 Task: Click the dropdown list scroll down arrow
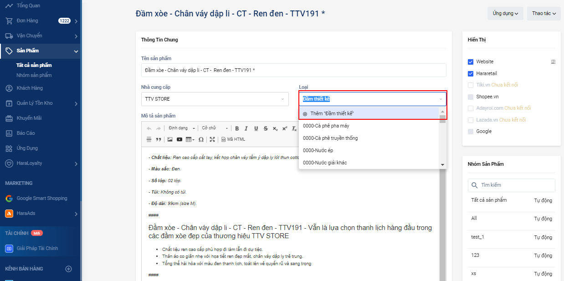coord(442,164)
